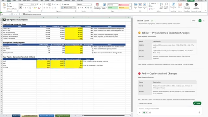Open the Formulas ribbon tab

[35, 1]
